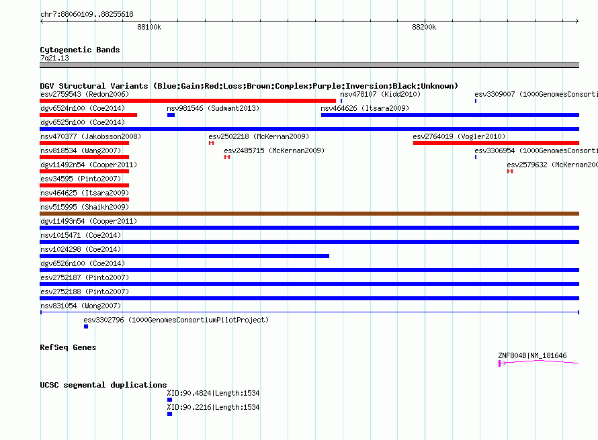Screen dimensions: 598x440
Task: Open the esv2764019 (Vogler2010) label
Action: pyautogui.click(x=459, y=136)
